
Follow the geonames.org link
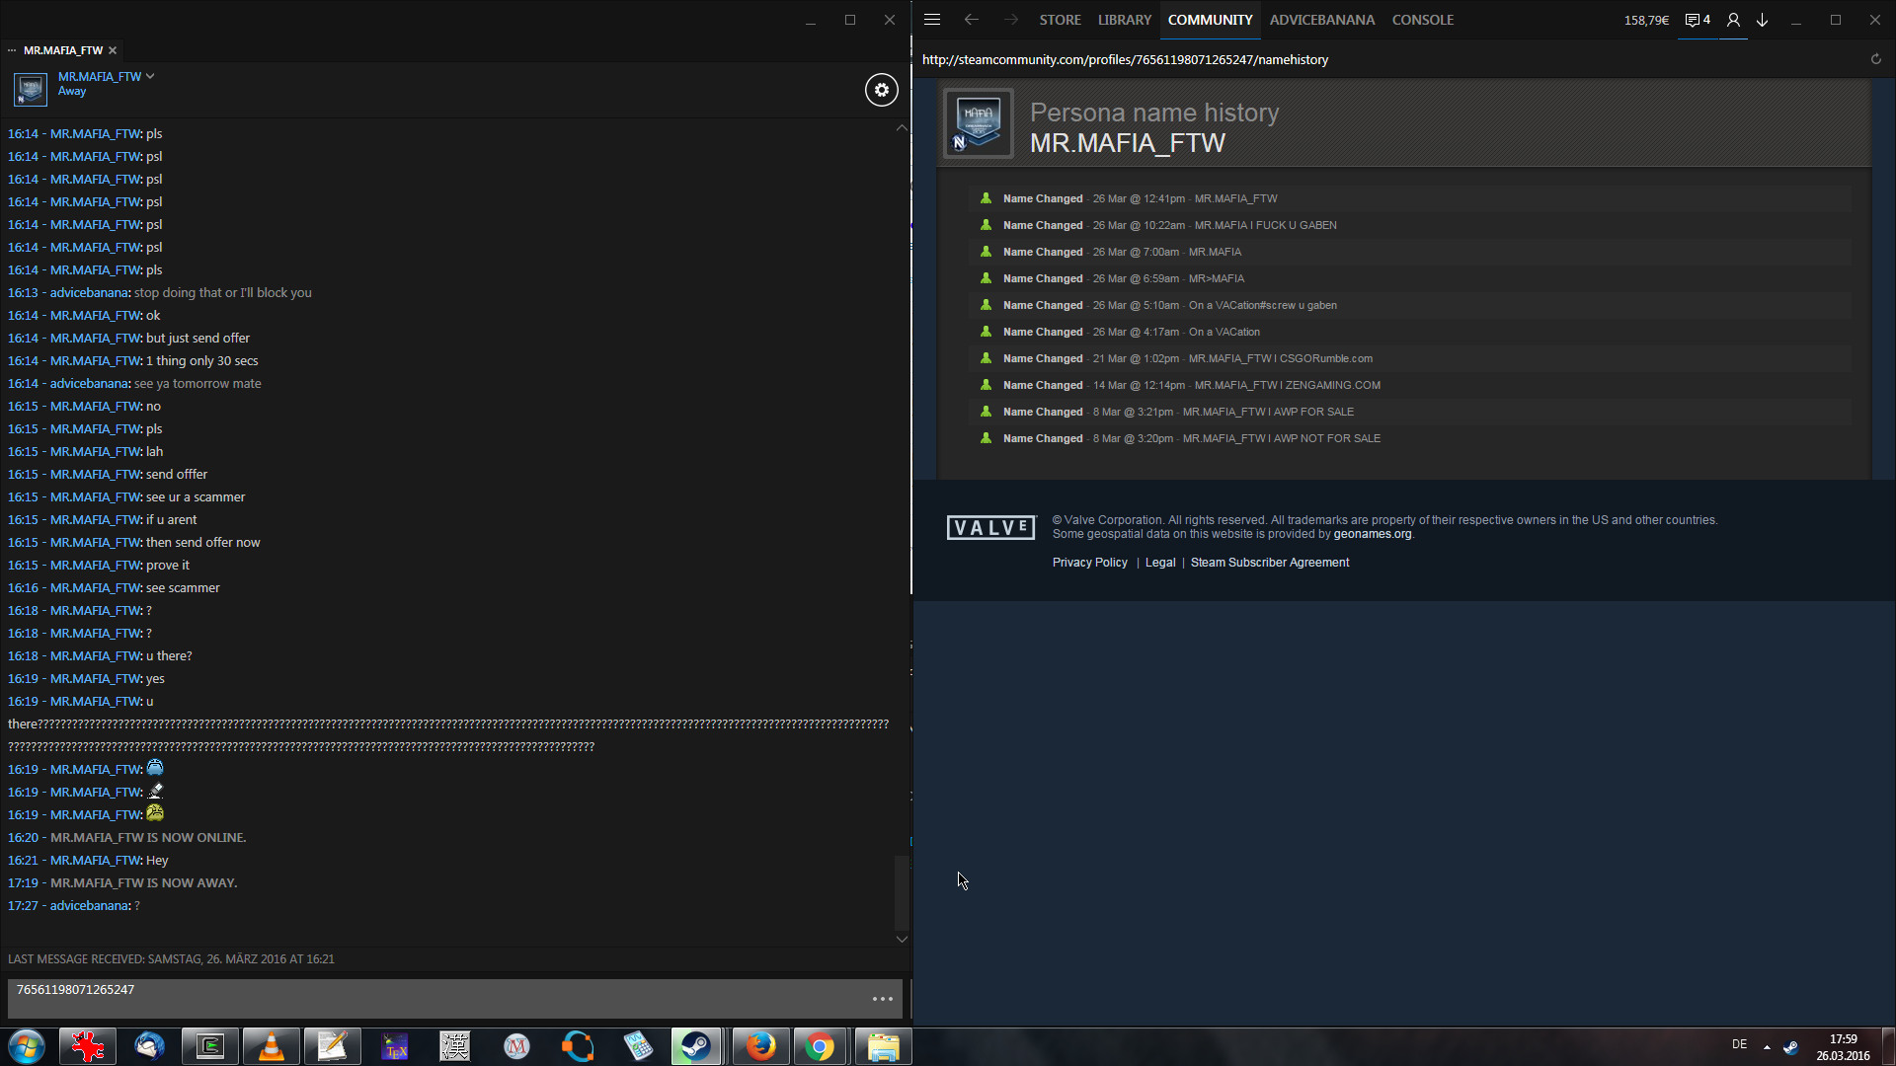pyautogui.click(x=1372, y=534)
